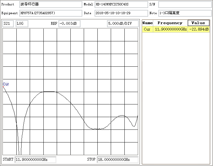
Task: Click the Equipment label
Action: click(x=9, y=13)
